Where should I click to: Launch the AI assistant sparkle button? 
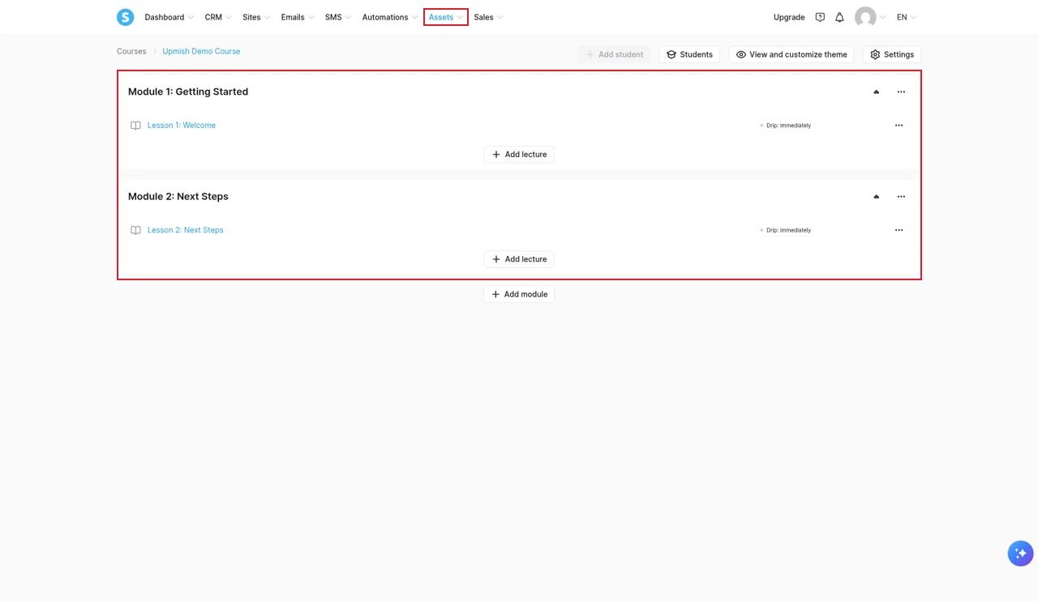(1020, 553)
